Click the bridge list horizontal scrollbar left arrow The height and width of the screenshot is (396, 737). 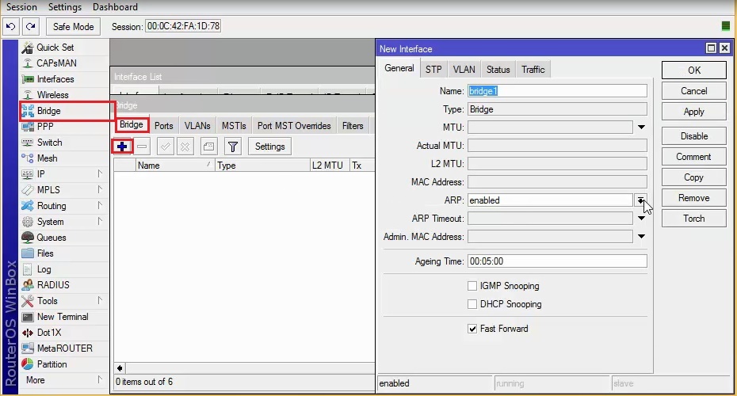120,368
